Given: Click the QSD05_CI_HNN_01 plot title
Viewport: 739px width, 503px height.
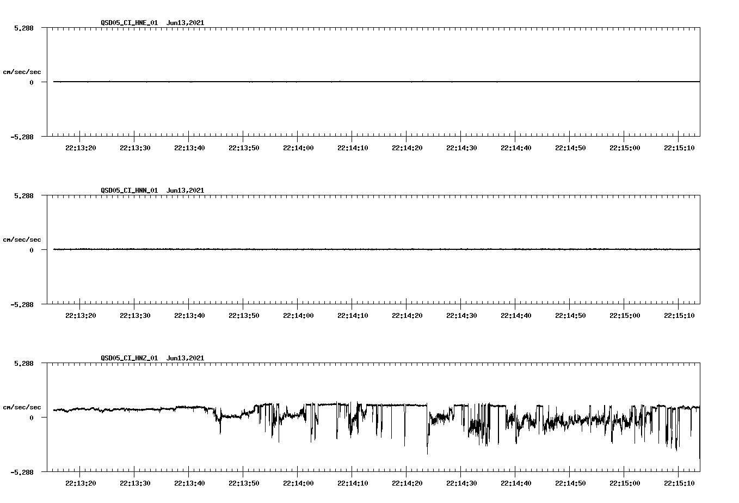Looking at the screenshot, I should coord(152,191).
